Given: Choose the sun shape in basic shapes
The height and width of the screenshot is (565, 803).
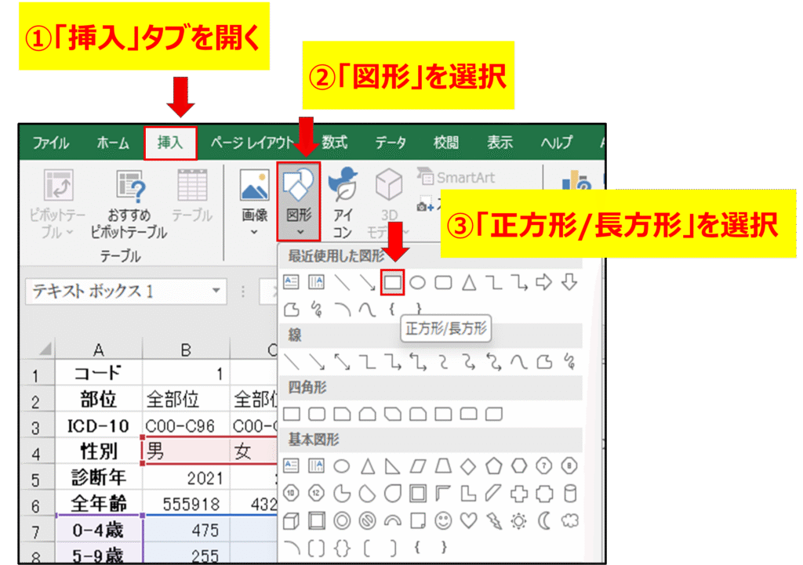Looking at the screenshot, I should pyautogui.click(x=519, y=519).
